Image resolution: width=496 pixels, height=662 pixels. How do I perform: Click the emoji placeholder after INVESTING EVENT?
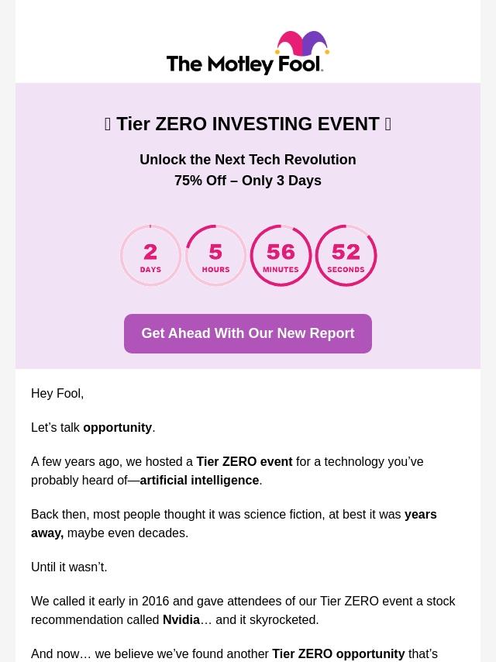pyautogui.click(x=388, y=124)
